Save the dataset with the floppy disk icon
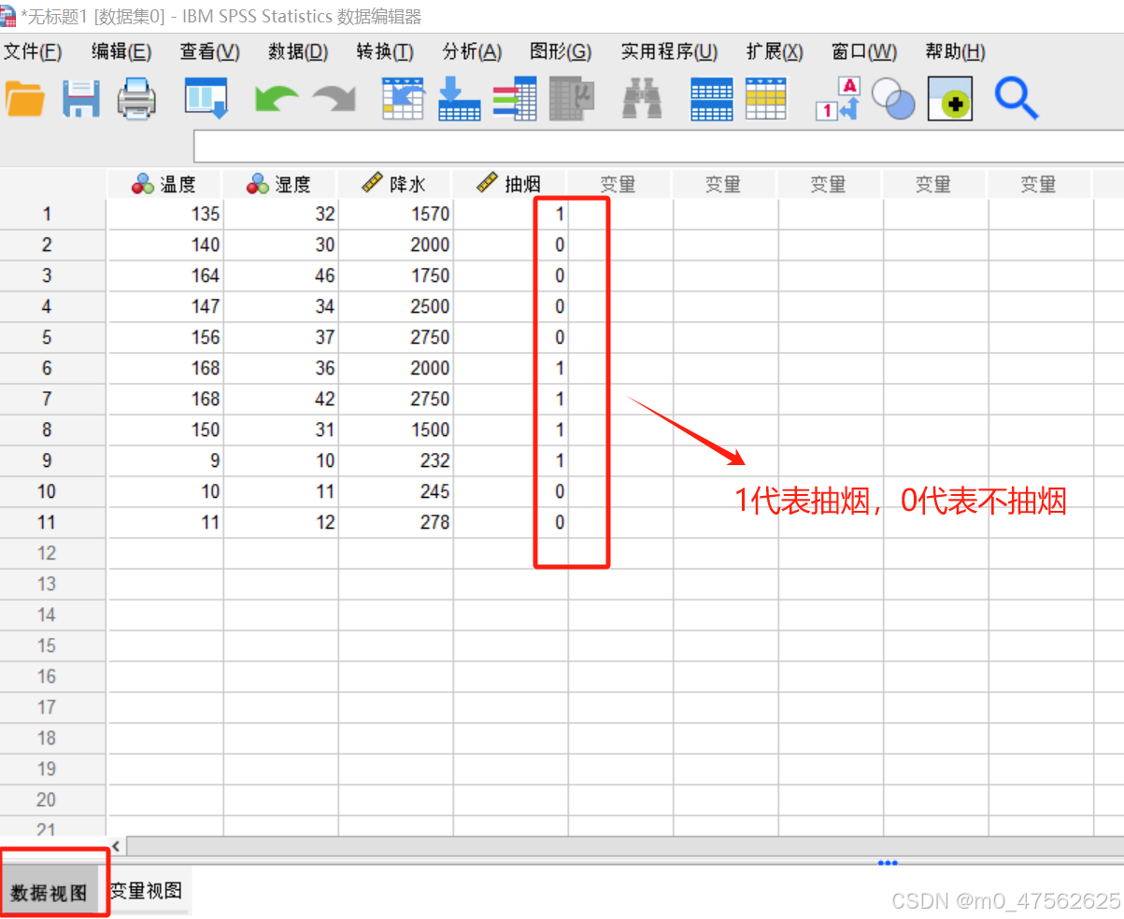The width and height of the screenshot is (1124, 919). tap(81, 98)
